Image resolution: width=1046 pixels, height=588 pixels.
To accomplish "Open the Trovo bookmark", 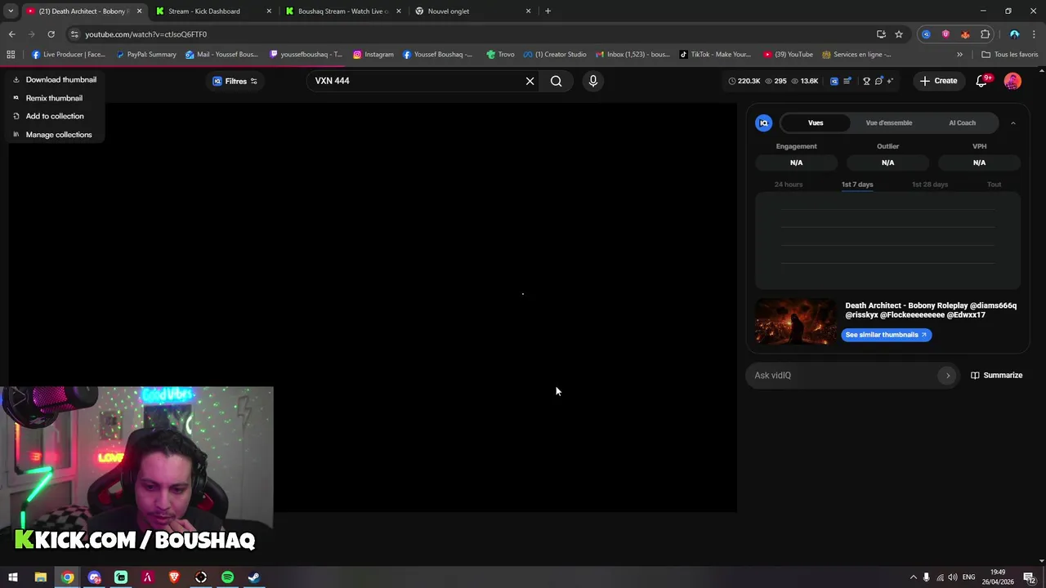I will click(500, 55).
